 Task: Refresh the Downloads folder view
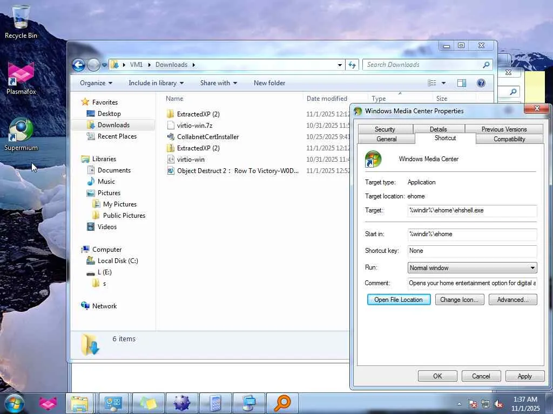pos(352,65)
